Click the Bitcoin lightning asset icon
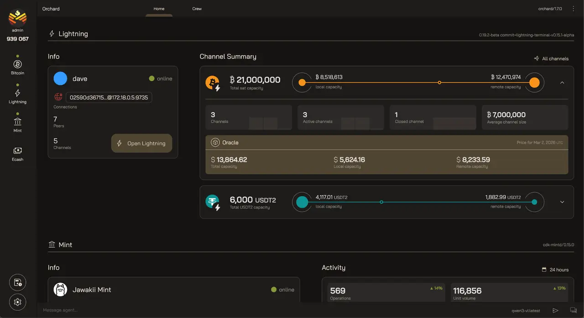584x318 pixels. [213, 83]
